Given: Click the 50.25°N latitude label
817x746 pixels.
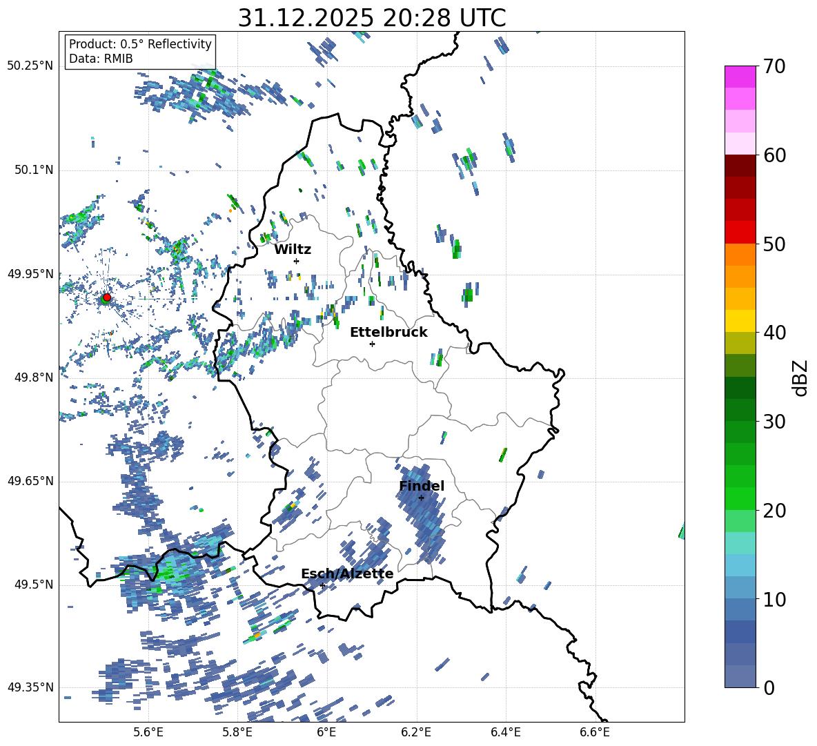Looking at the screenshot, I should coord(30,66).
